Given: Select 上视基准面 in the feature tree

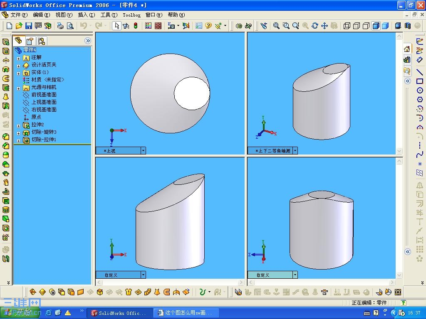Looking at the screenshot, I should coord(44,102).
